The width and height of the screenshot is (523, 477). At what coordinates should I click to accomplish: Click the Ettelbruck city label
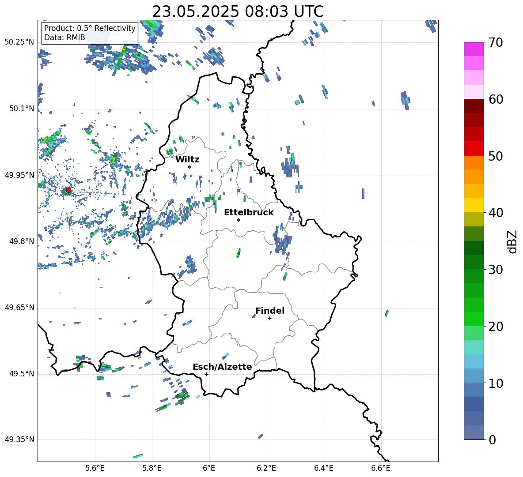coord(249,213)
